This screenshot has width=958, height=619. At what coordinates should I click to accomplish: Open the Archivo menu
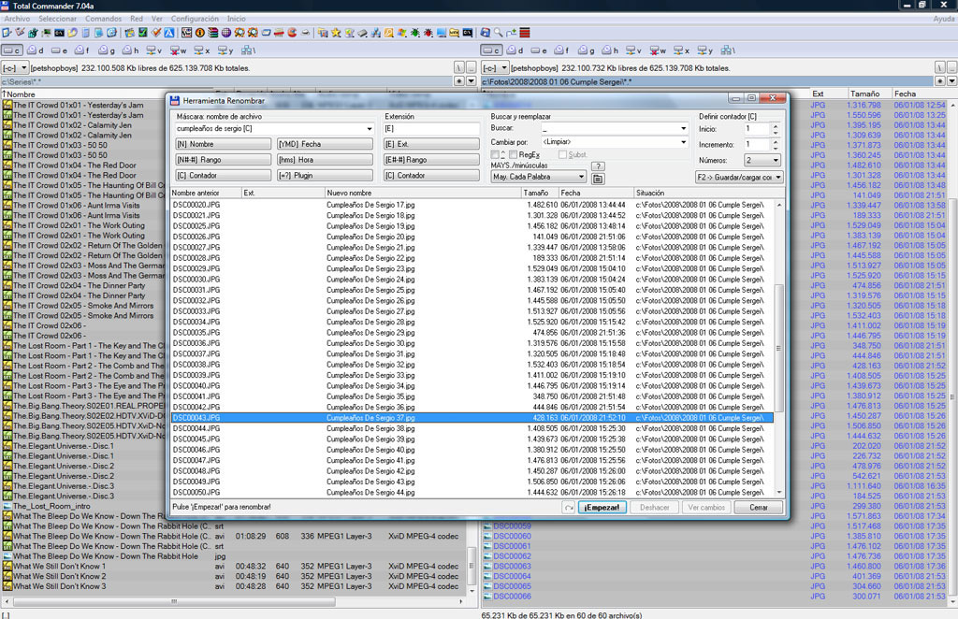[16, 18]
